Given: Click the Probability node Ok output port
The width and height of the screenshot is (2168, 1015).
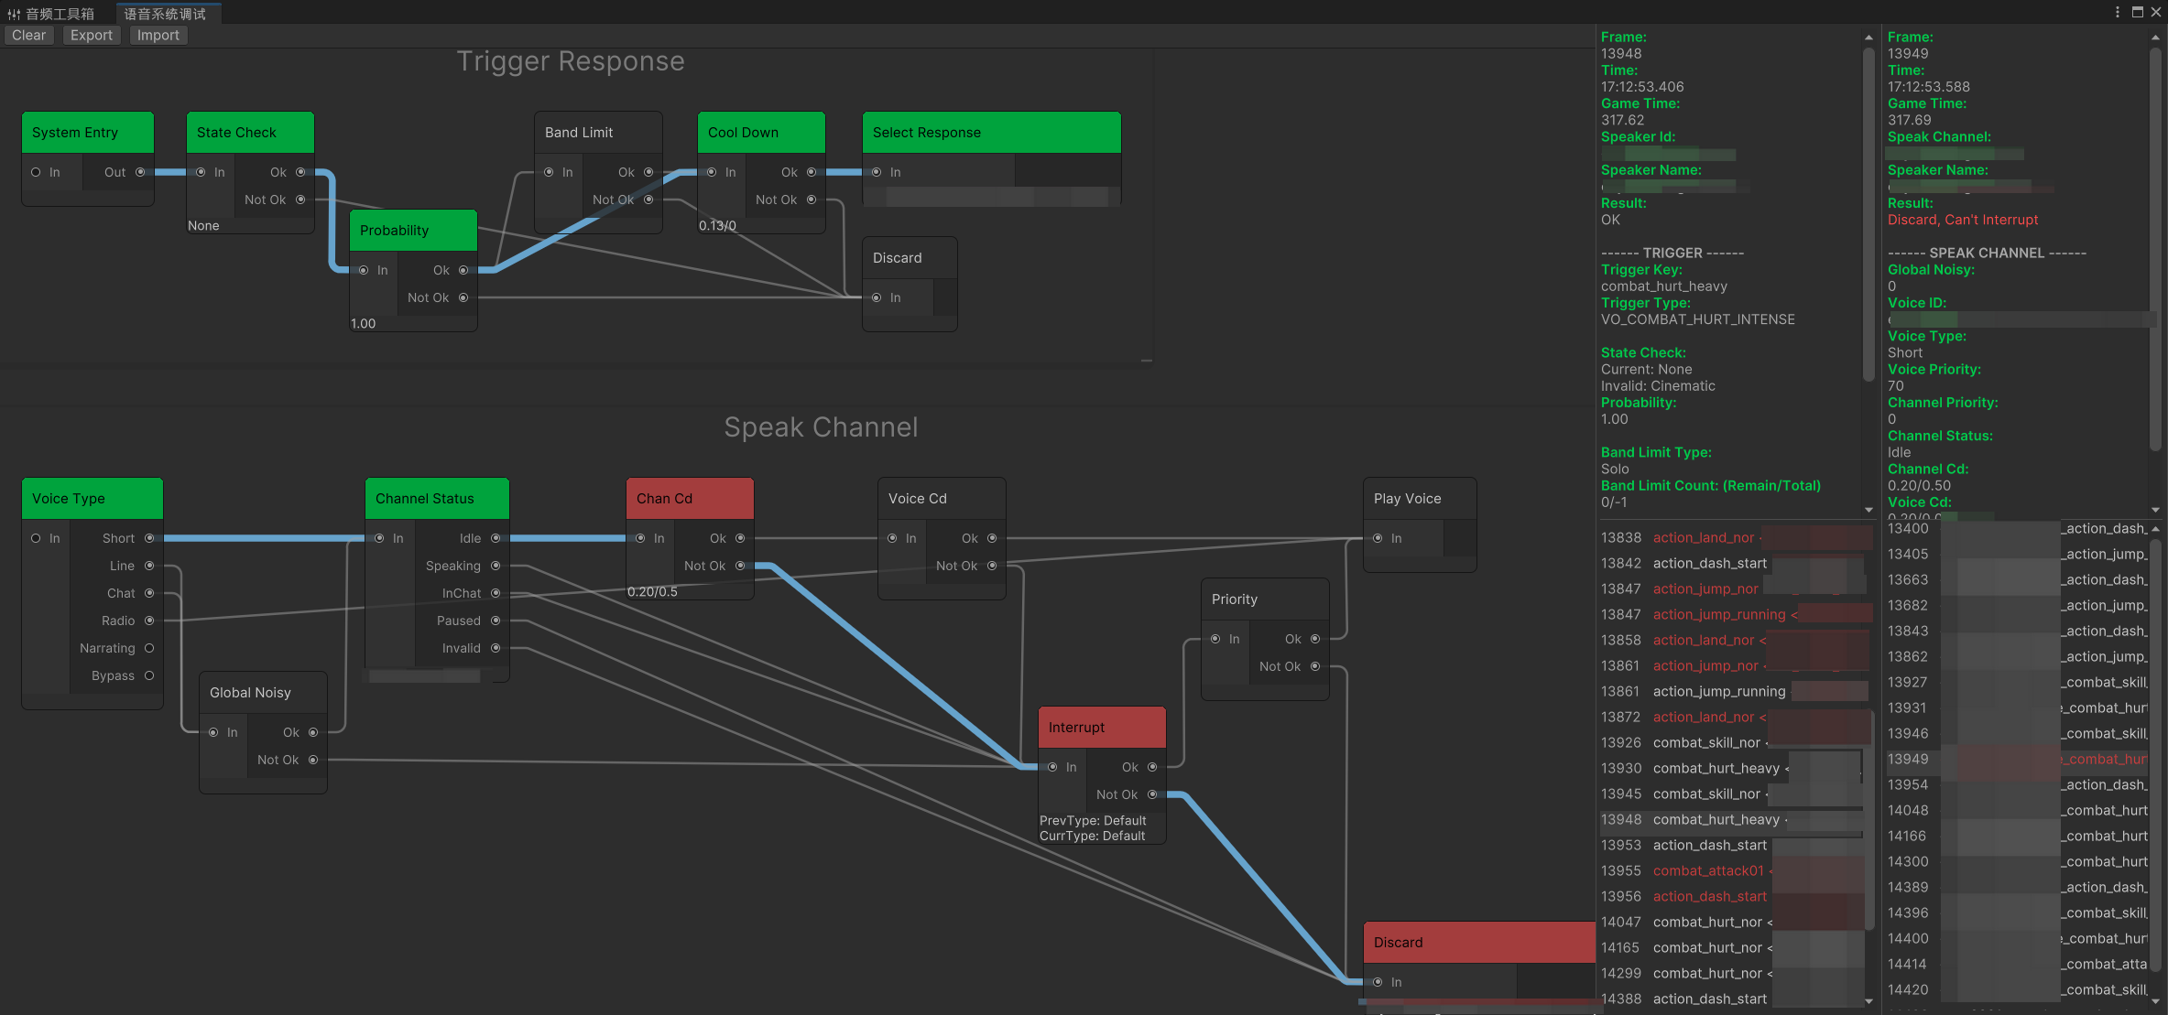Looking at the screenshot, I should (x=463, y=270).
